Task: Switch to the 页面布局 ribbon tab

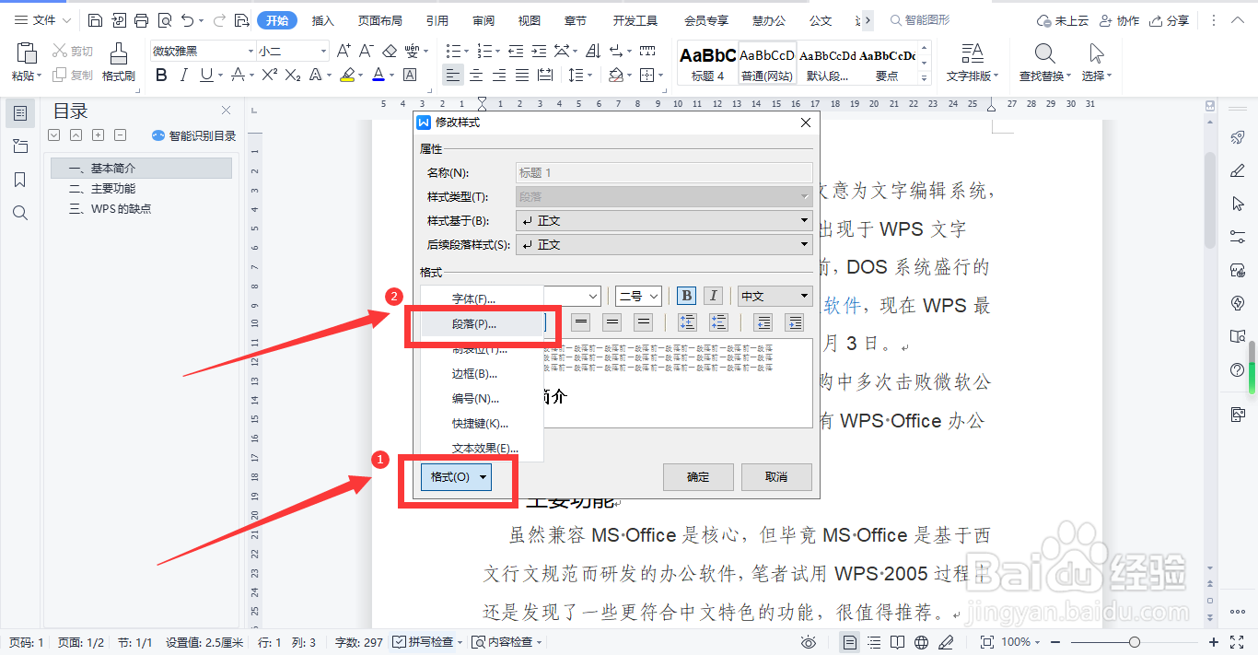Action: click(x=379, y=20)
